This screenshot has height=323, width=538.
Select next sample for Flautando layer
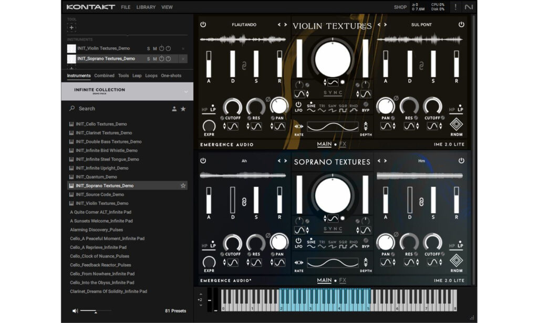(285, 25)
